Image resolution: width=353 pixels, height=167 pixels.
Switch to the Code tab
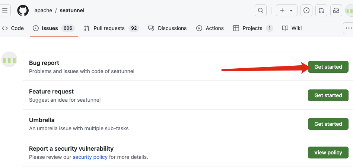pyautogui.click(x=13, y=28)
